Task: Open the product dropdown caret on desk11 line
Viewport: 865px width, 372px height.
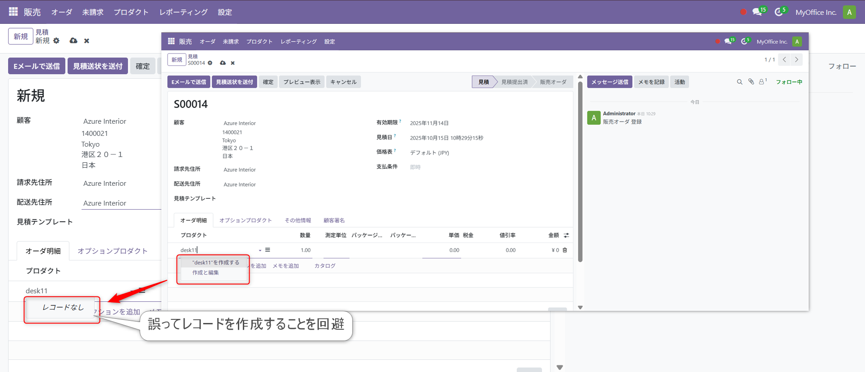Action: coord(260,250)
